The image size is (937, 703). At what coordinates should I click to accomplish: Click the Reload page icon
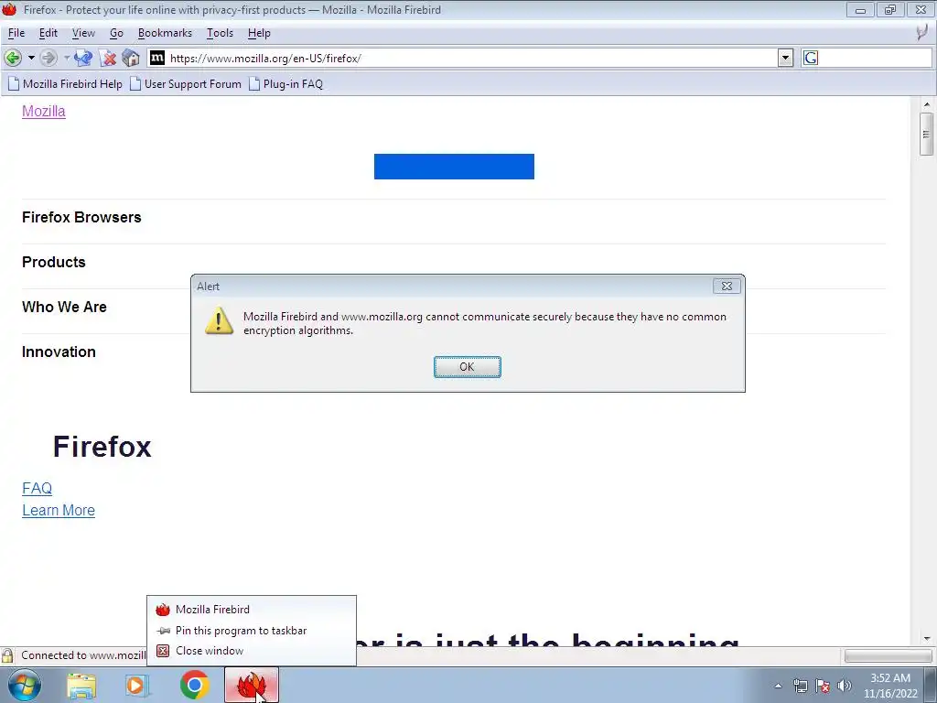coord(83,58)
